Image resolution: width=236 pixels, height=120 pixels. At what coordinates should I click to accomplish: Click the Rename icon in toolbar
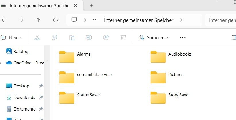tap(89, 37)
